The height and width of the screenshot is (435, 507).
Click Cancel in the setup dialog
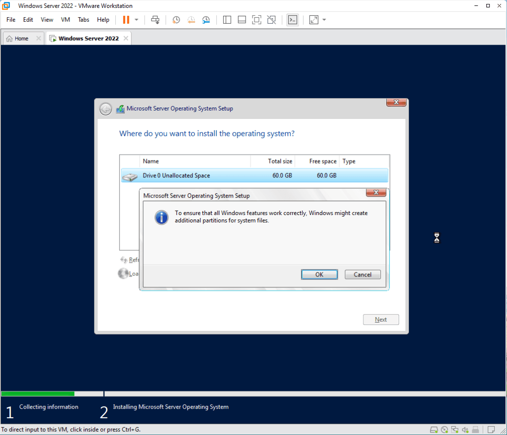362,274
